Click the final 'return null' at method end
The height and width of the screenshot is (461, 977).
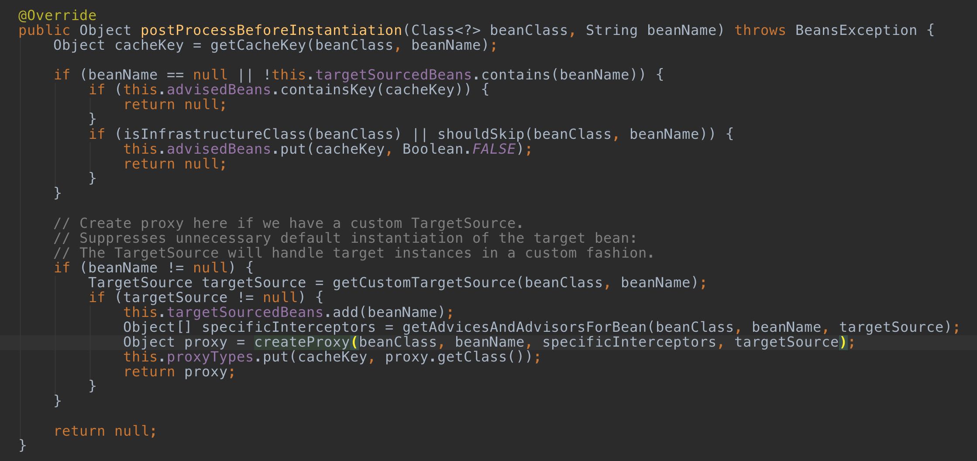pyautogui.click(x=105, y=431)
